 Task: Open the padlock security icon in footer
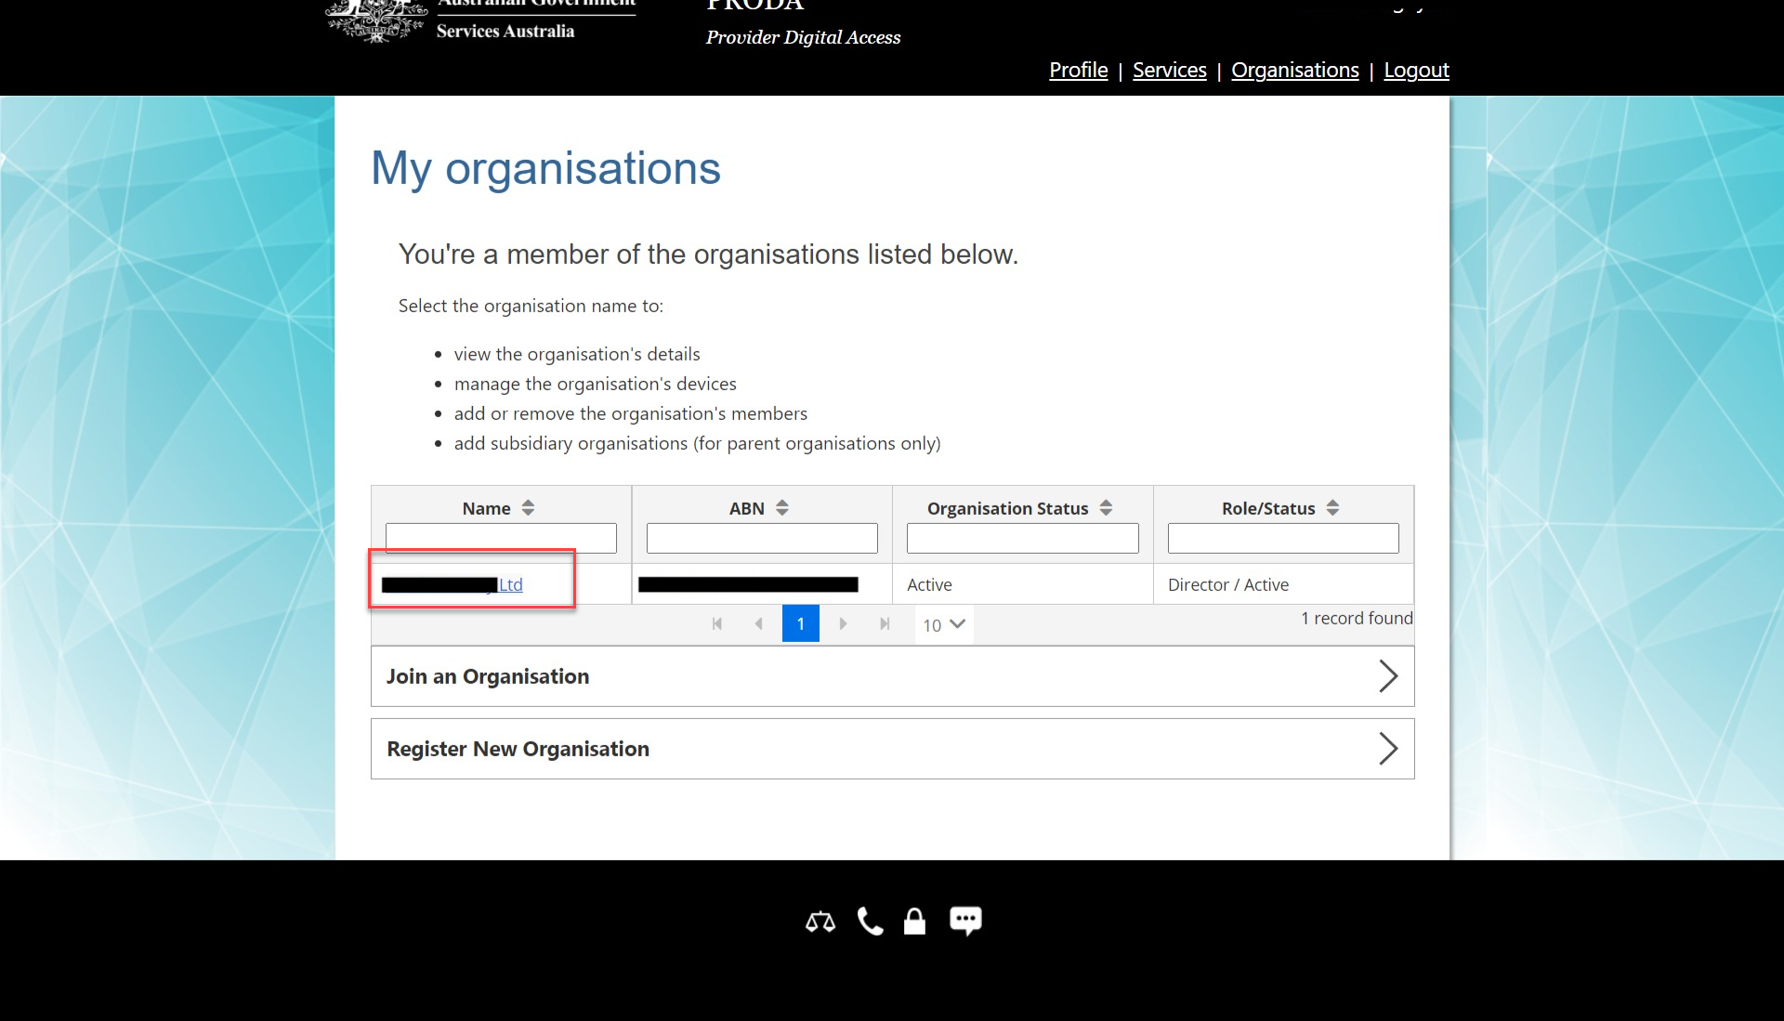click(915, 922)
